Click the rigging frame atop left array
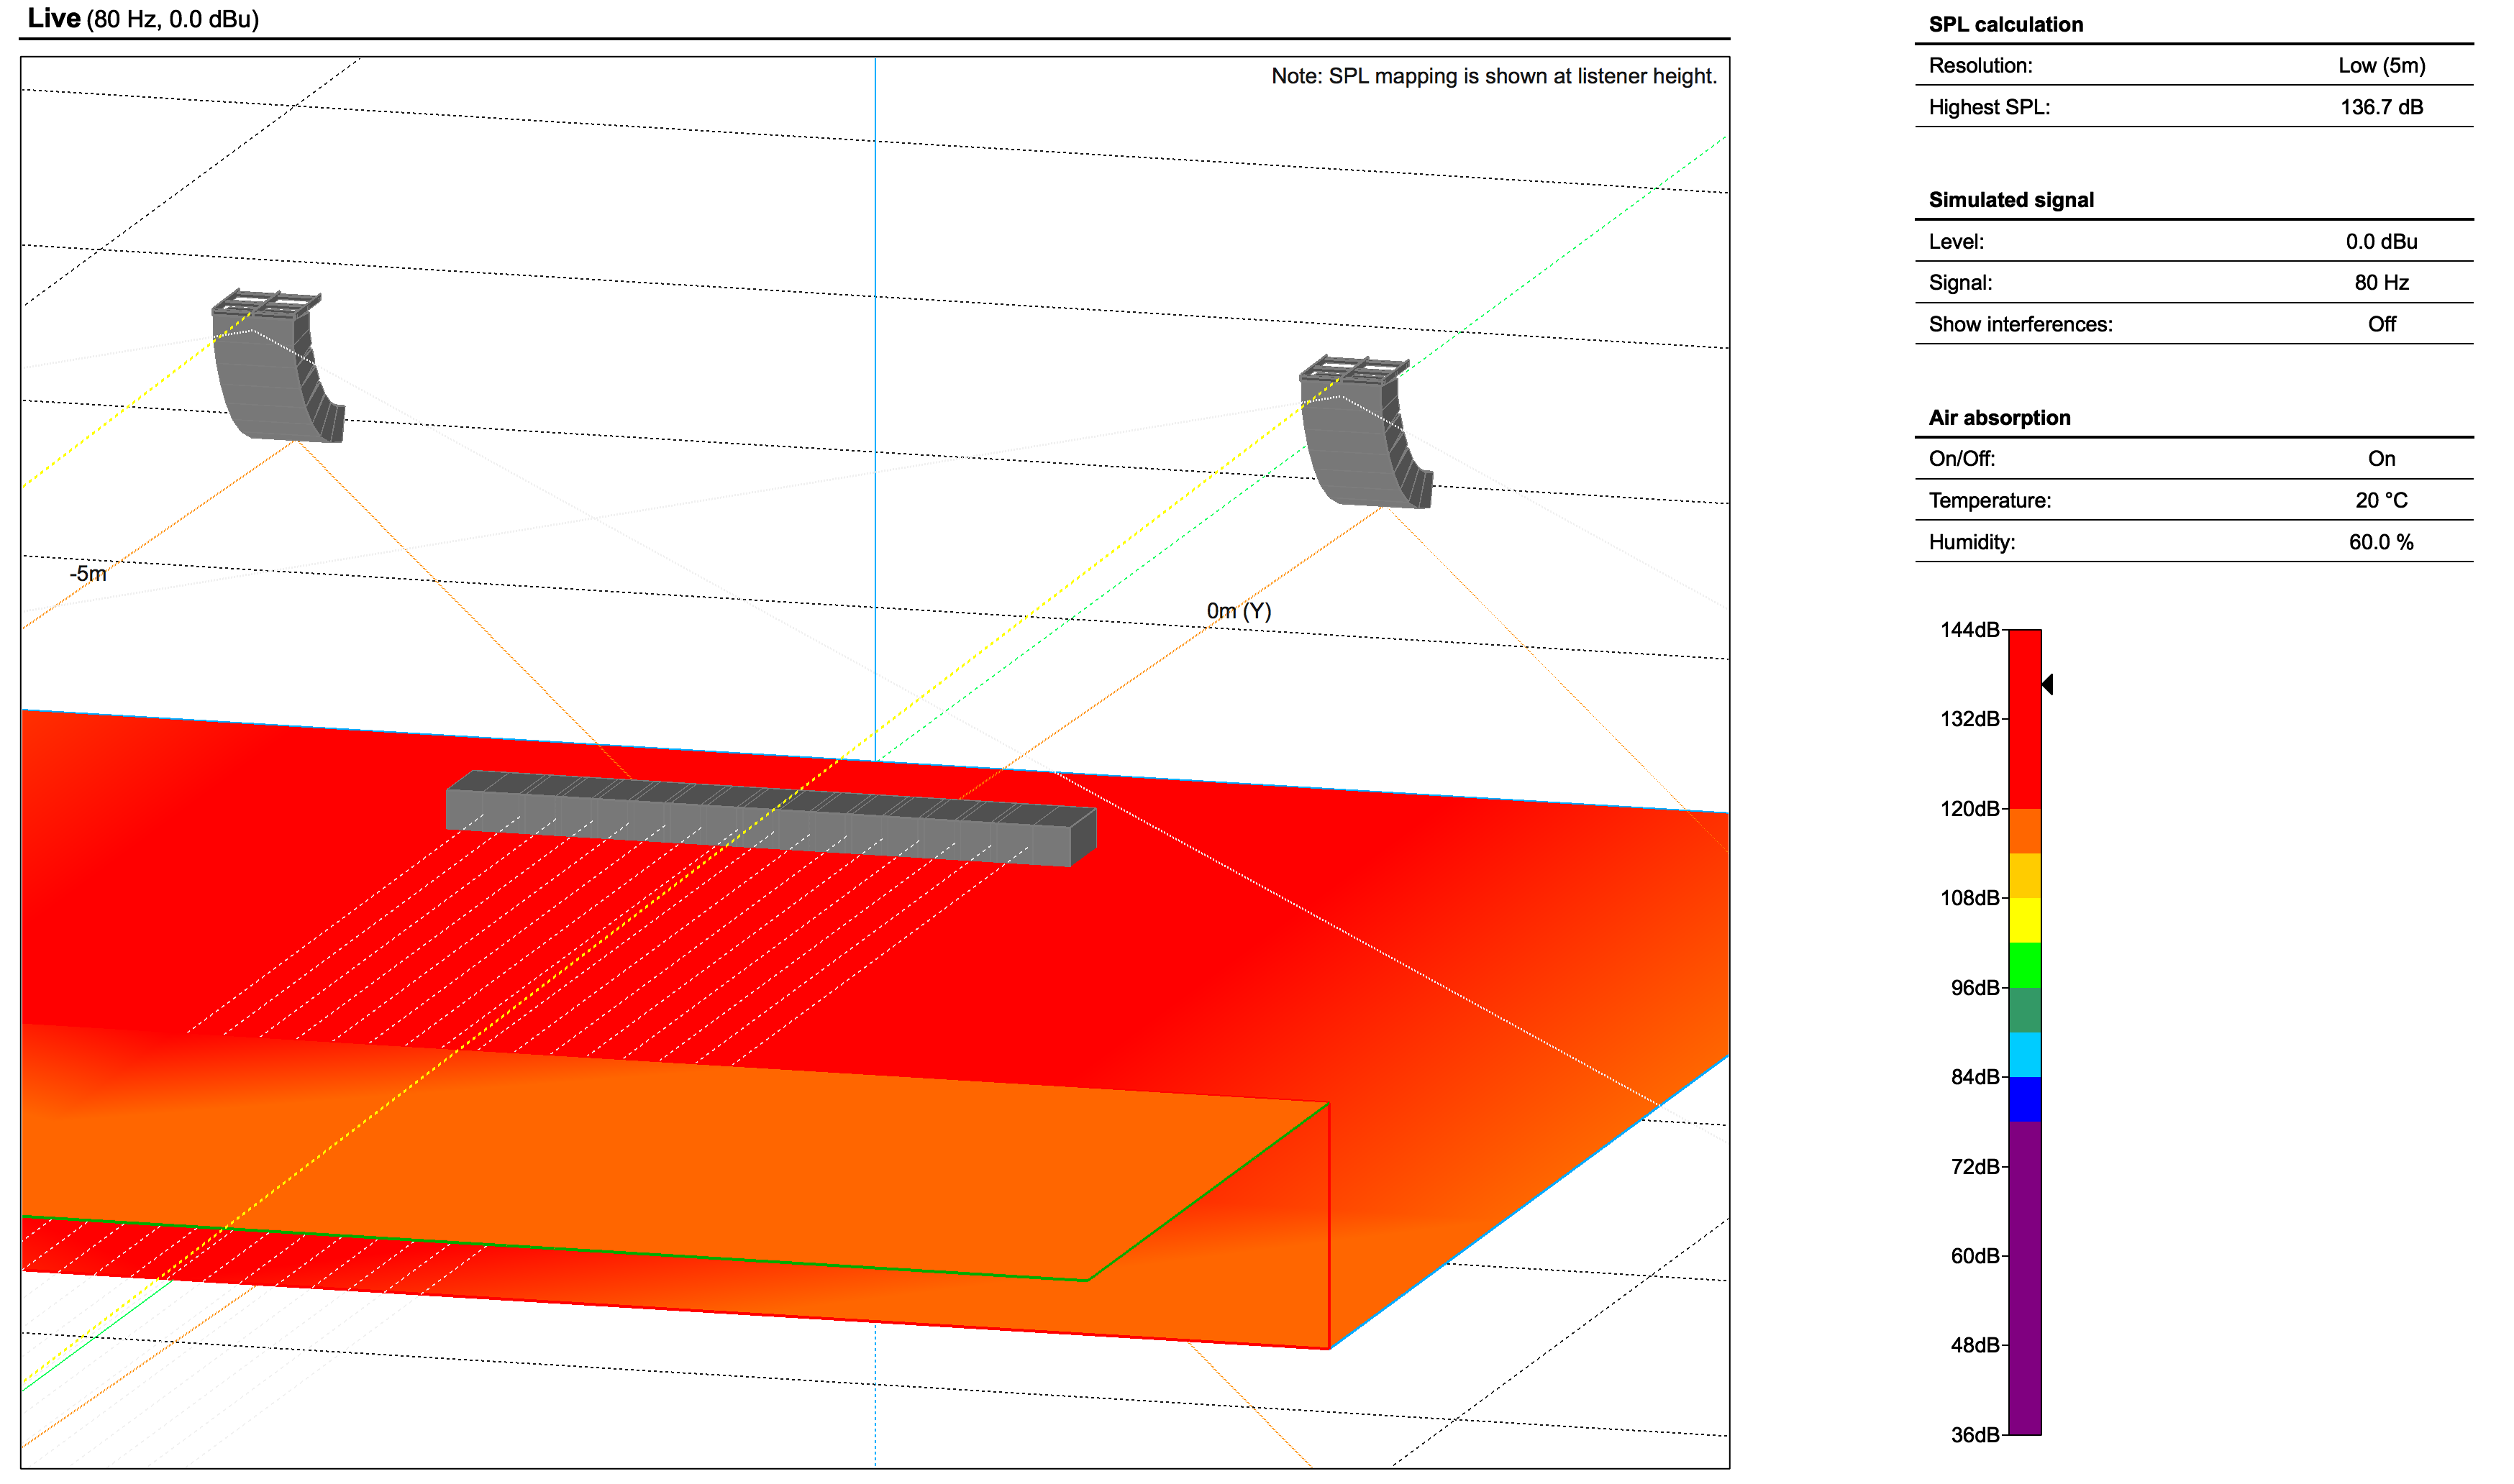This screenshot has height=1484, width=2514. (266, 301)
